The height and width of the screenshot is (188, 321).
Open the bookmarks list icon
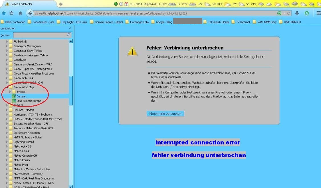[11, 13]
